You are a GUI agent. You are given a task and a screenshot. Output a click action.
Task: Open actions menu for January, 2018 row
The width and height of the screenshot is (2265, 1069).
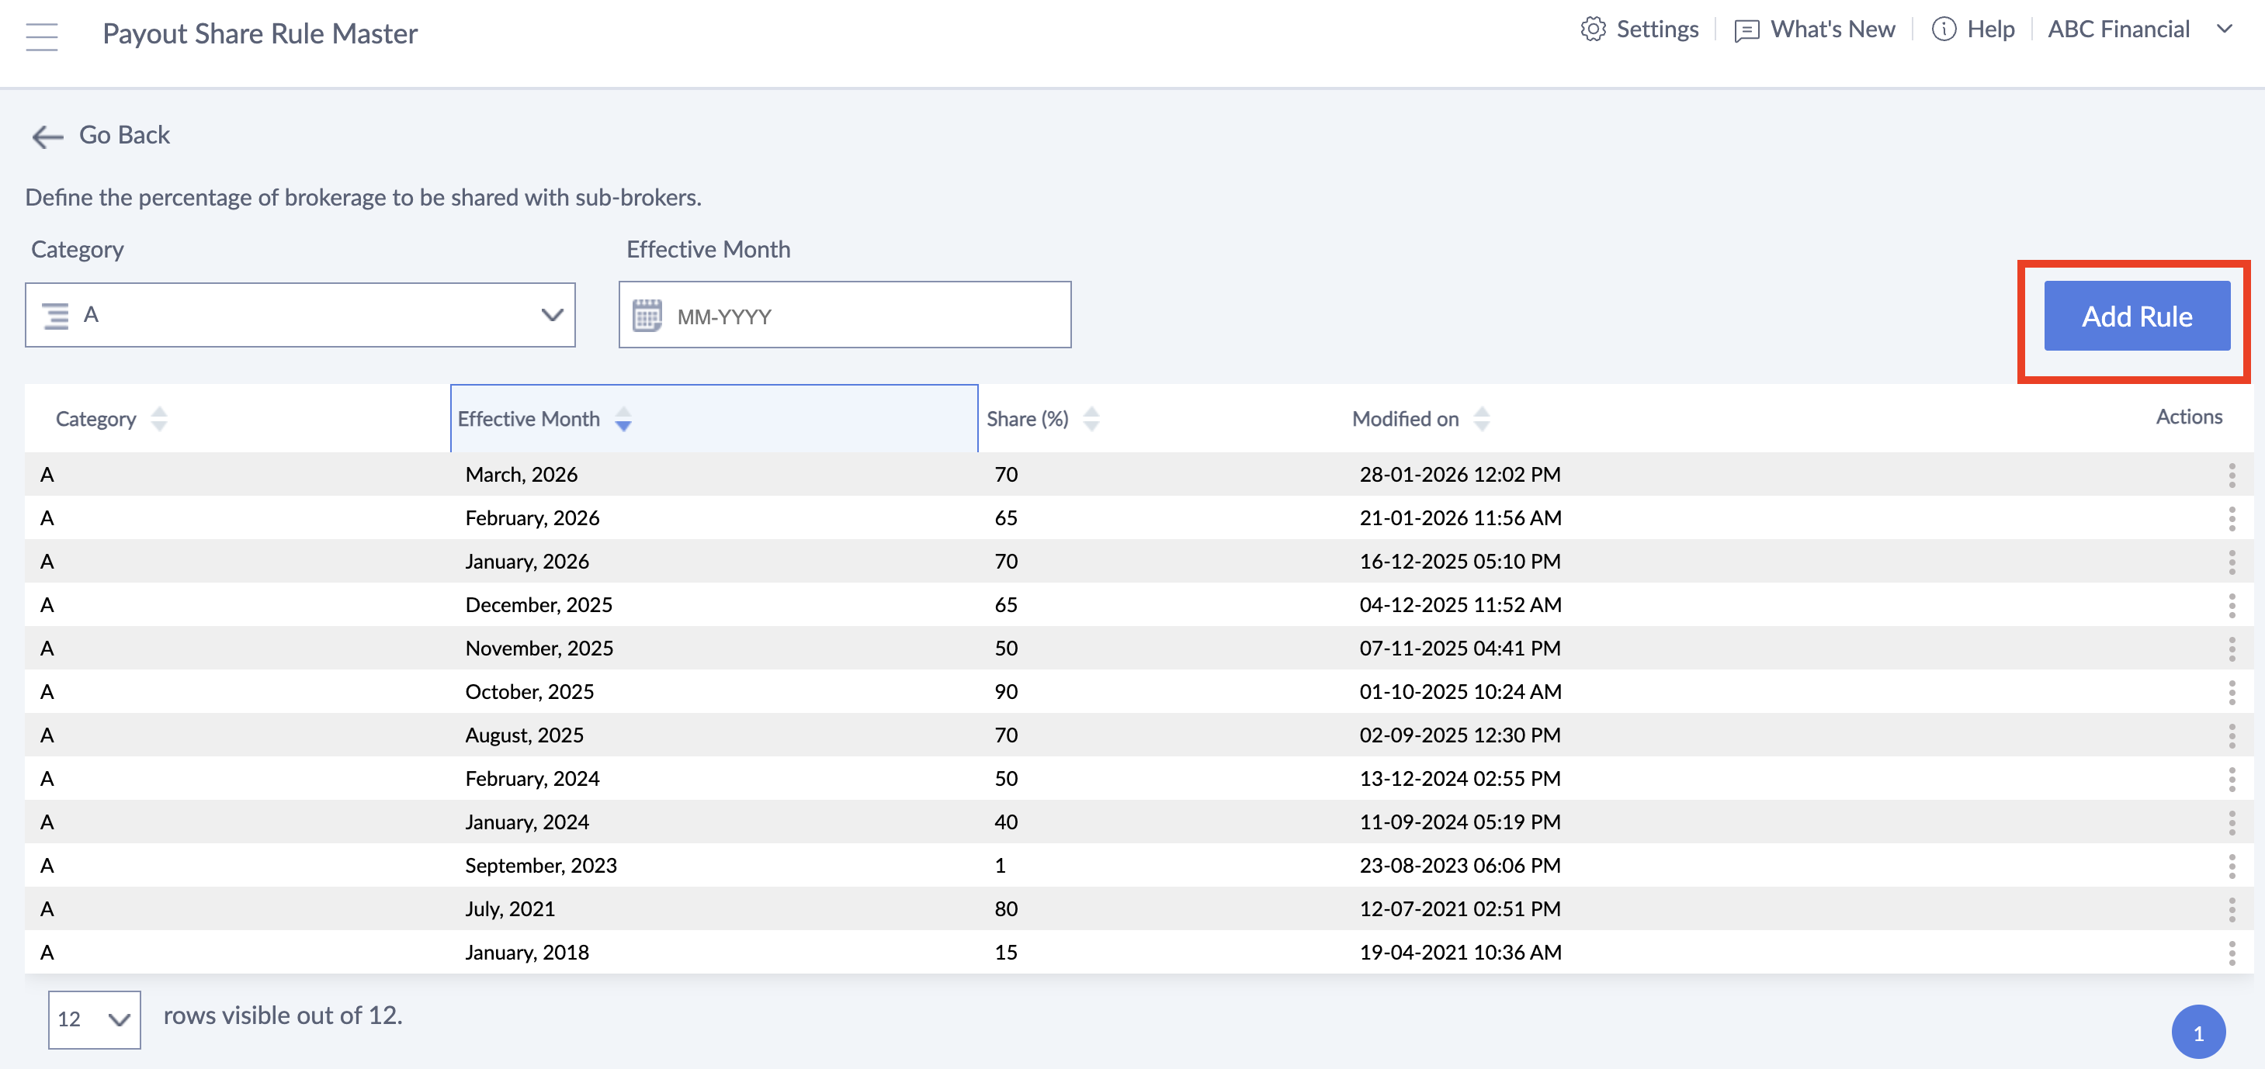pyautogui.click(x=2232, y=952)
